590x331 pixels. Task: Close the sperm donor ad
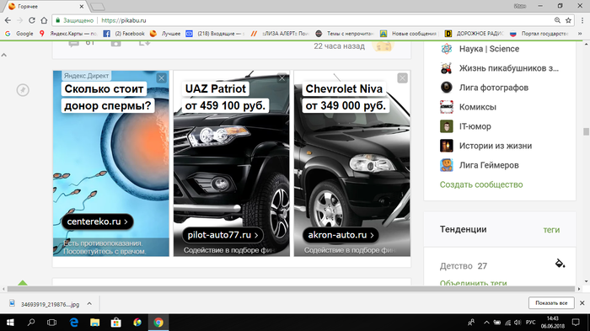point(162,77)
